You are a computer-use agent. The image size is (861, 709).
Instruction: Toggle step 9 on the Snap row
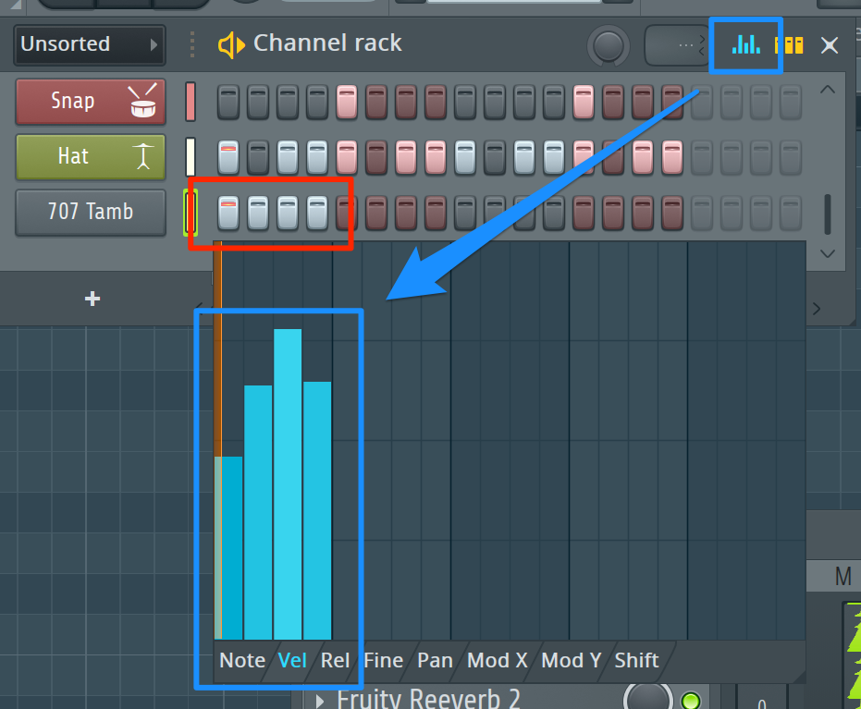(465, 102)
